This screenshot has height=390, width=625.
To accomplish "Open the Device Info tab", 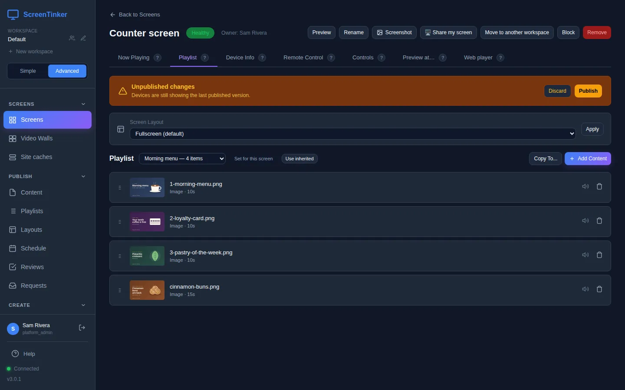I will click(x=240, y=58).
